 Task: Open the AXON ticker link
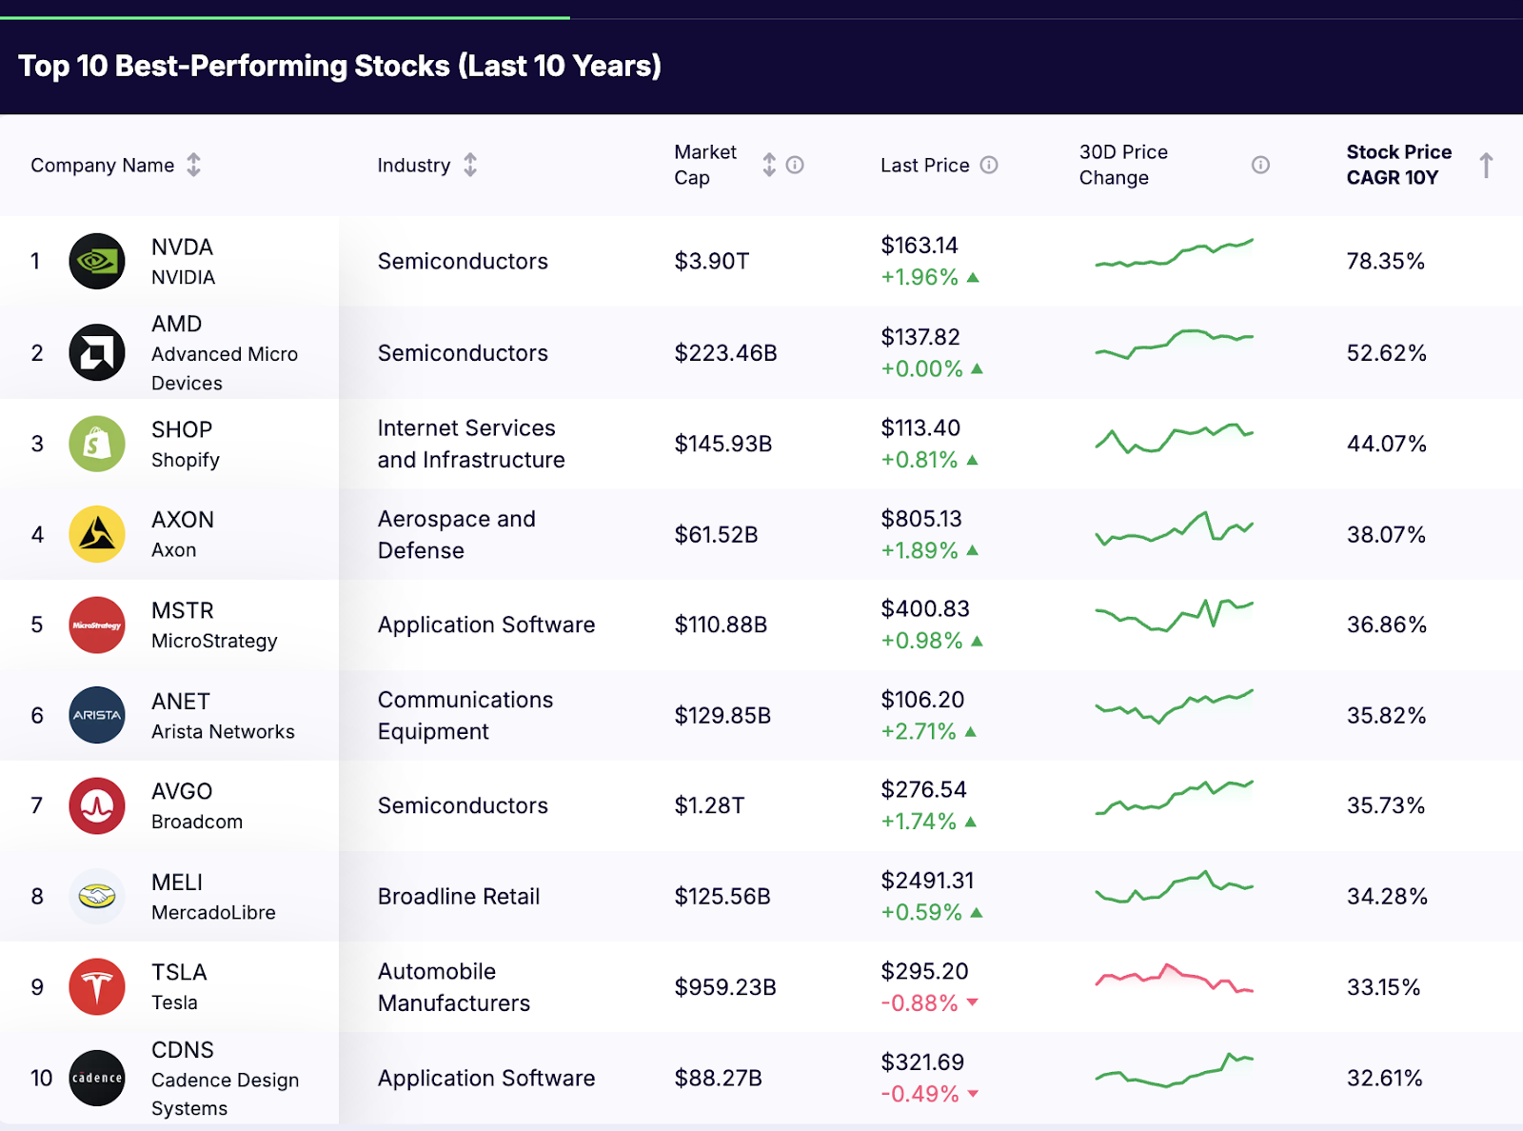click(x=183, y=520)
